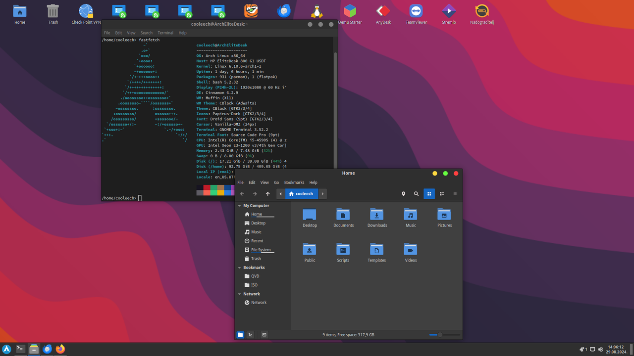The width and height of the screenshot is (634, 356).
Task: Open Thunderbird from the taskbar
Action: 47,349
